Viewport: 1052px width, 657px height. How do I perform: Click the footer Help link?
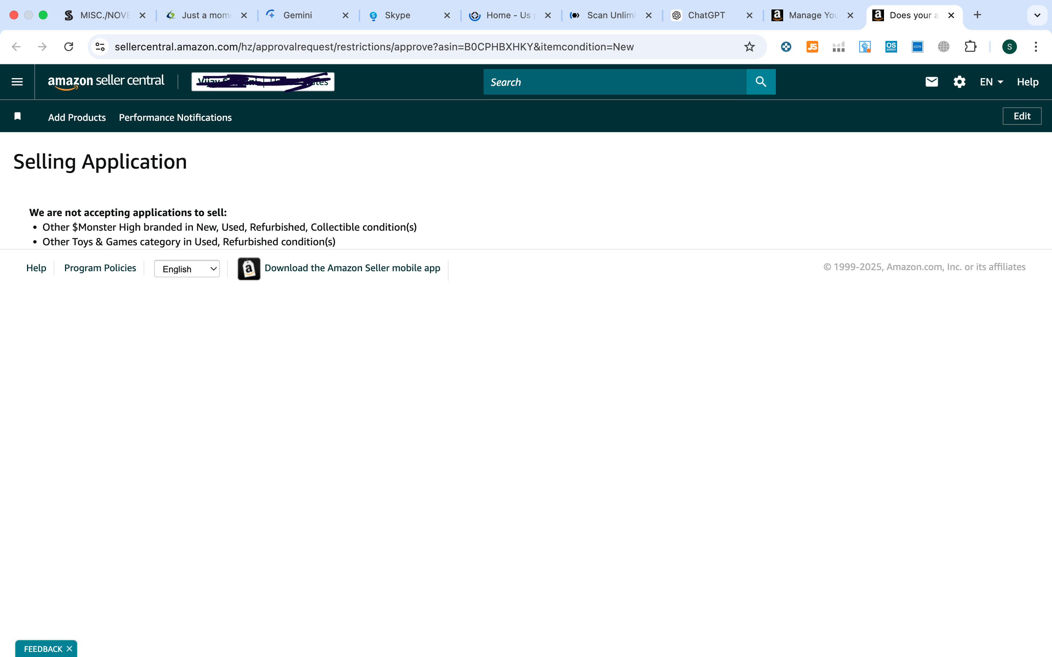pyautogui.click(x=36, y=268)
